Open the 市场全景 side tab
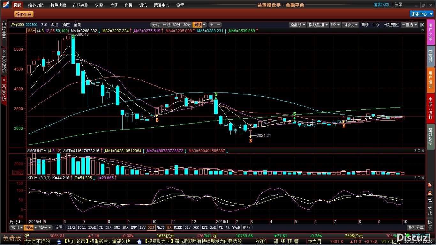The image size is (436, 245). coord(4,30)
